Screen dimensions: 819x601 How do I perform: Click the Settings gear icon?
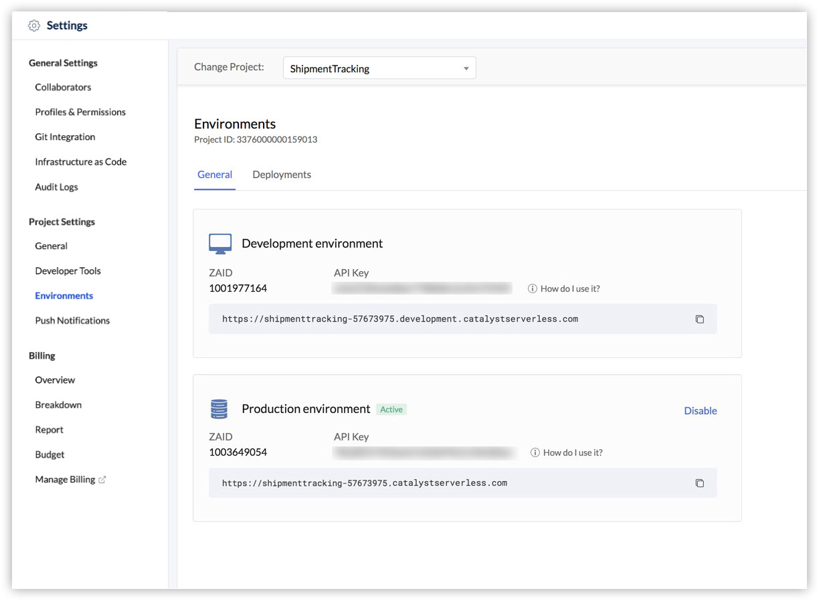coord(34,25)
